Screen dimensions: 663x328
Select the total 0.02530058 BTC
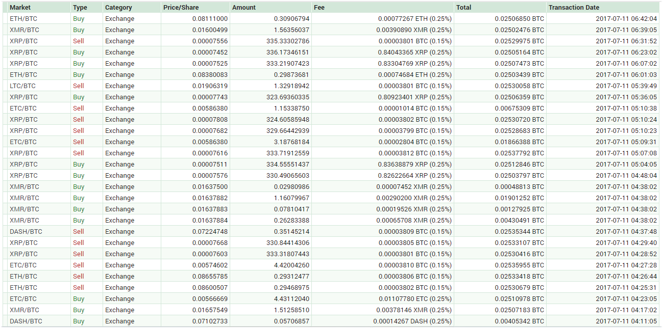click(x=519, y=86)
